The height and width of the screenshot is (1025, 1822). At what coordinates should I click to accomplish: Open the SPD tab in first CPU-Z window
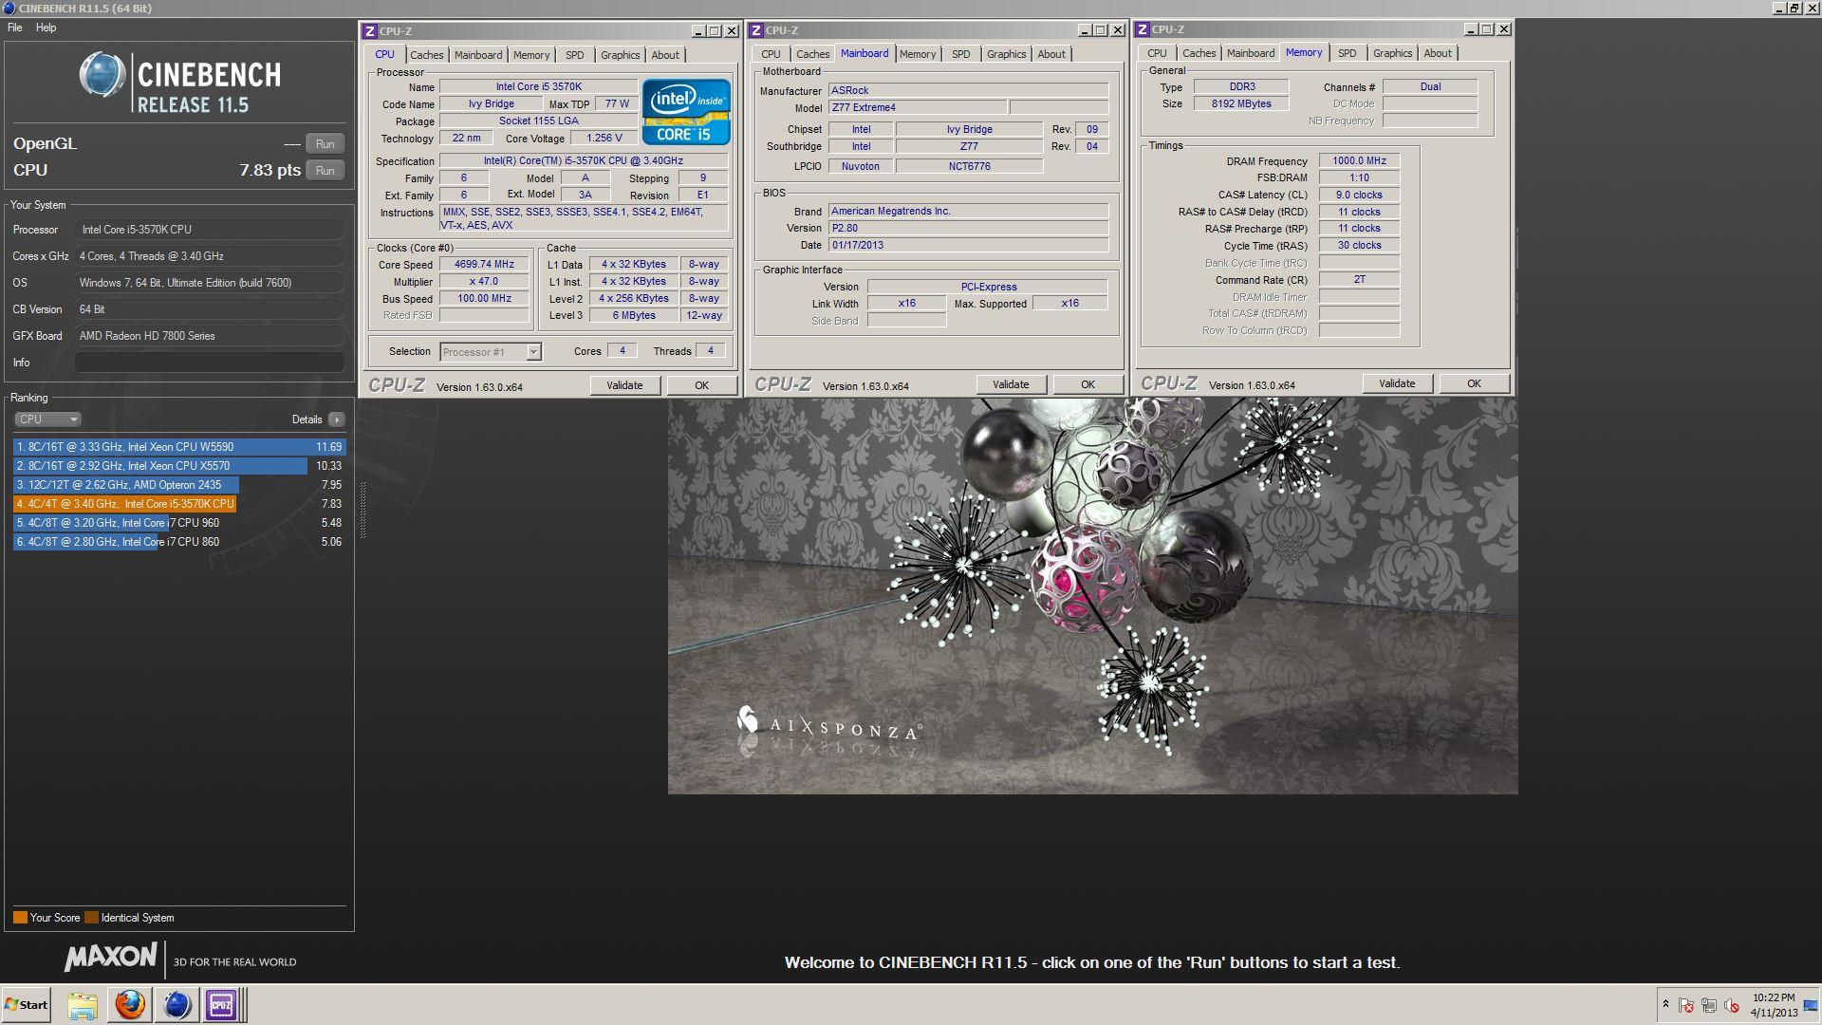(574, 55)
